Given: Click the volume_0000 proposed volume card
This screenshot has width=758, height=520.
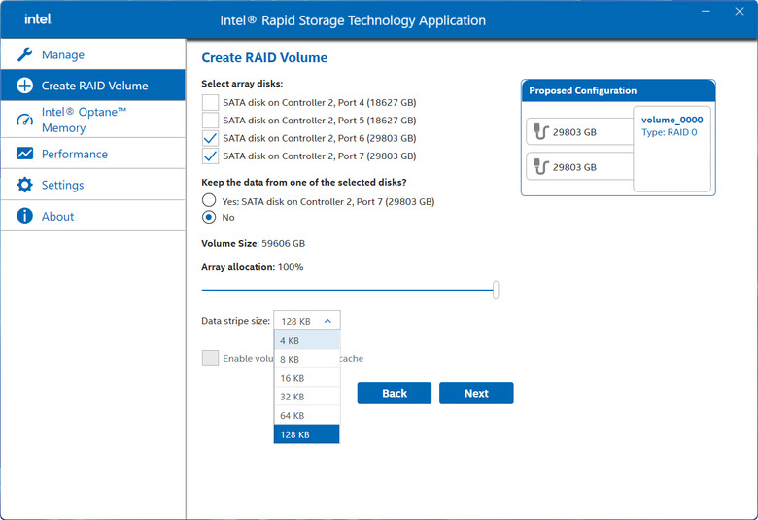Looking at the screenshot, I should tap(672, 149).
